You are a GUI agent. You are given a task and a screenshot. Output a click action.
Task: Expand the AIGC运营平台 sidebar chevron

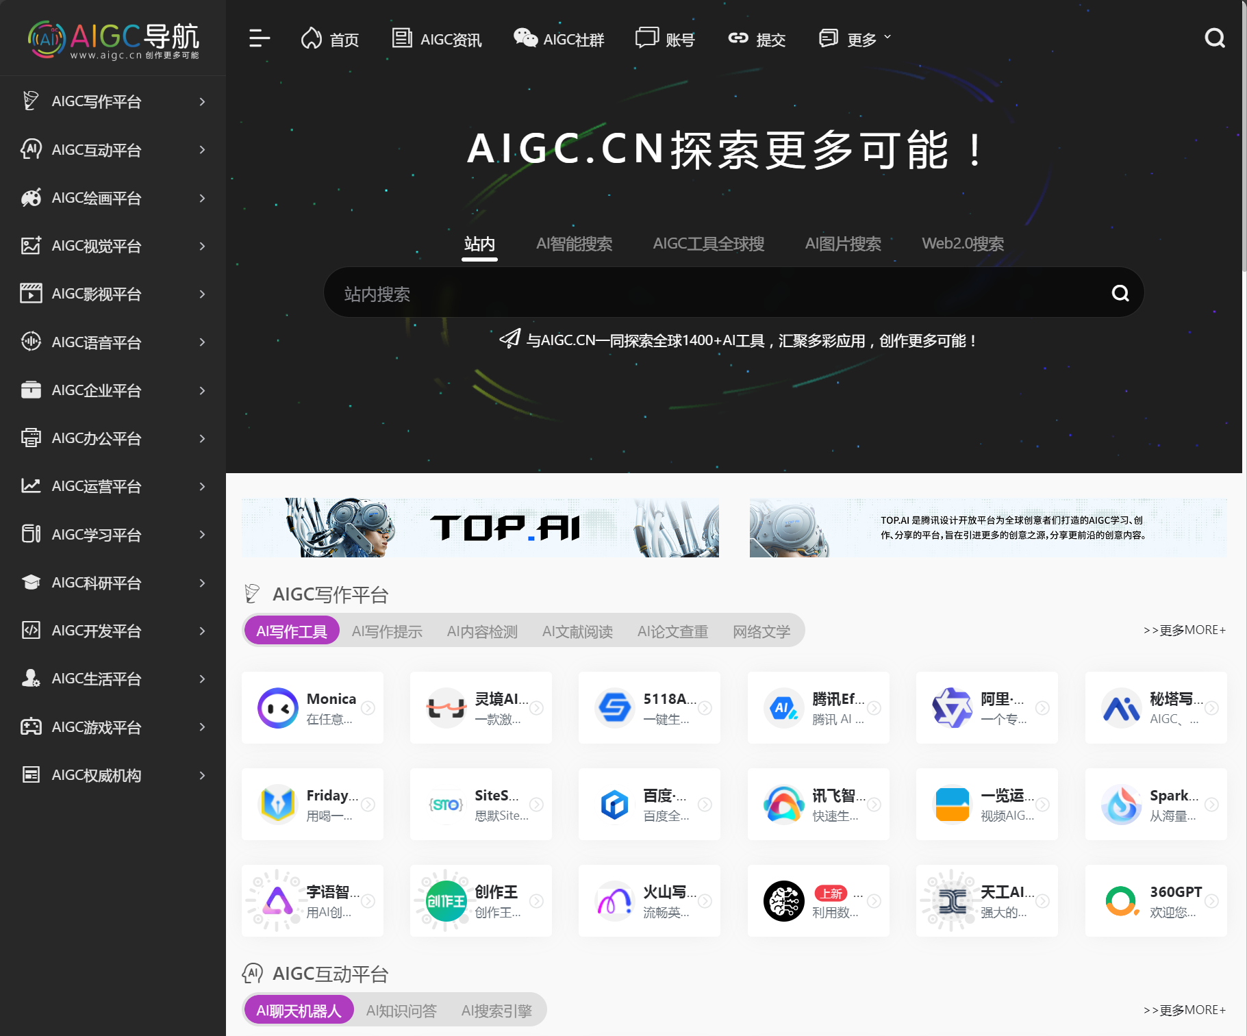pyautogui.click(x=202, y=486)
